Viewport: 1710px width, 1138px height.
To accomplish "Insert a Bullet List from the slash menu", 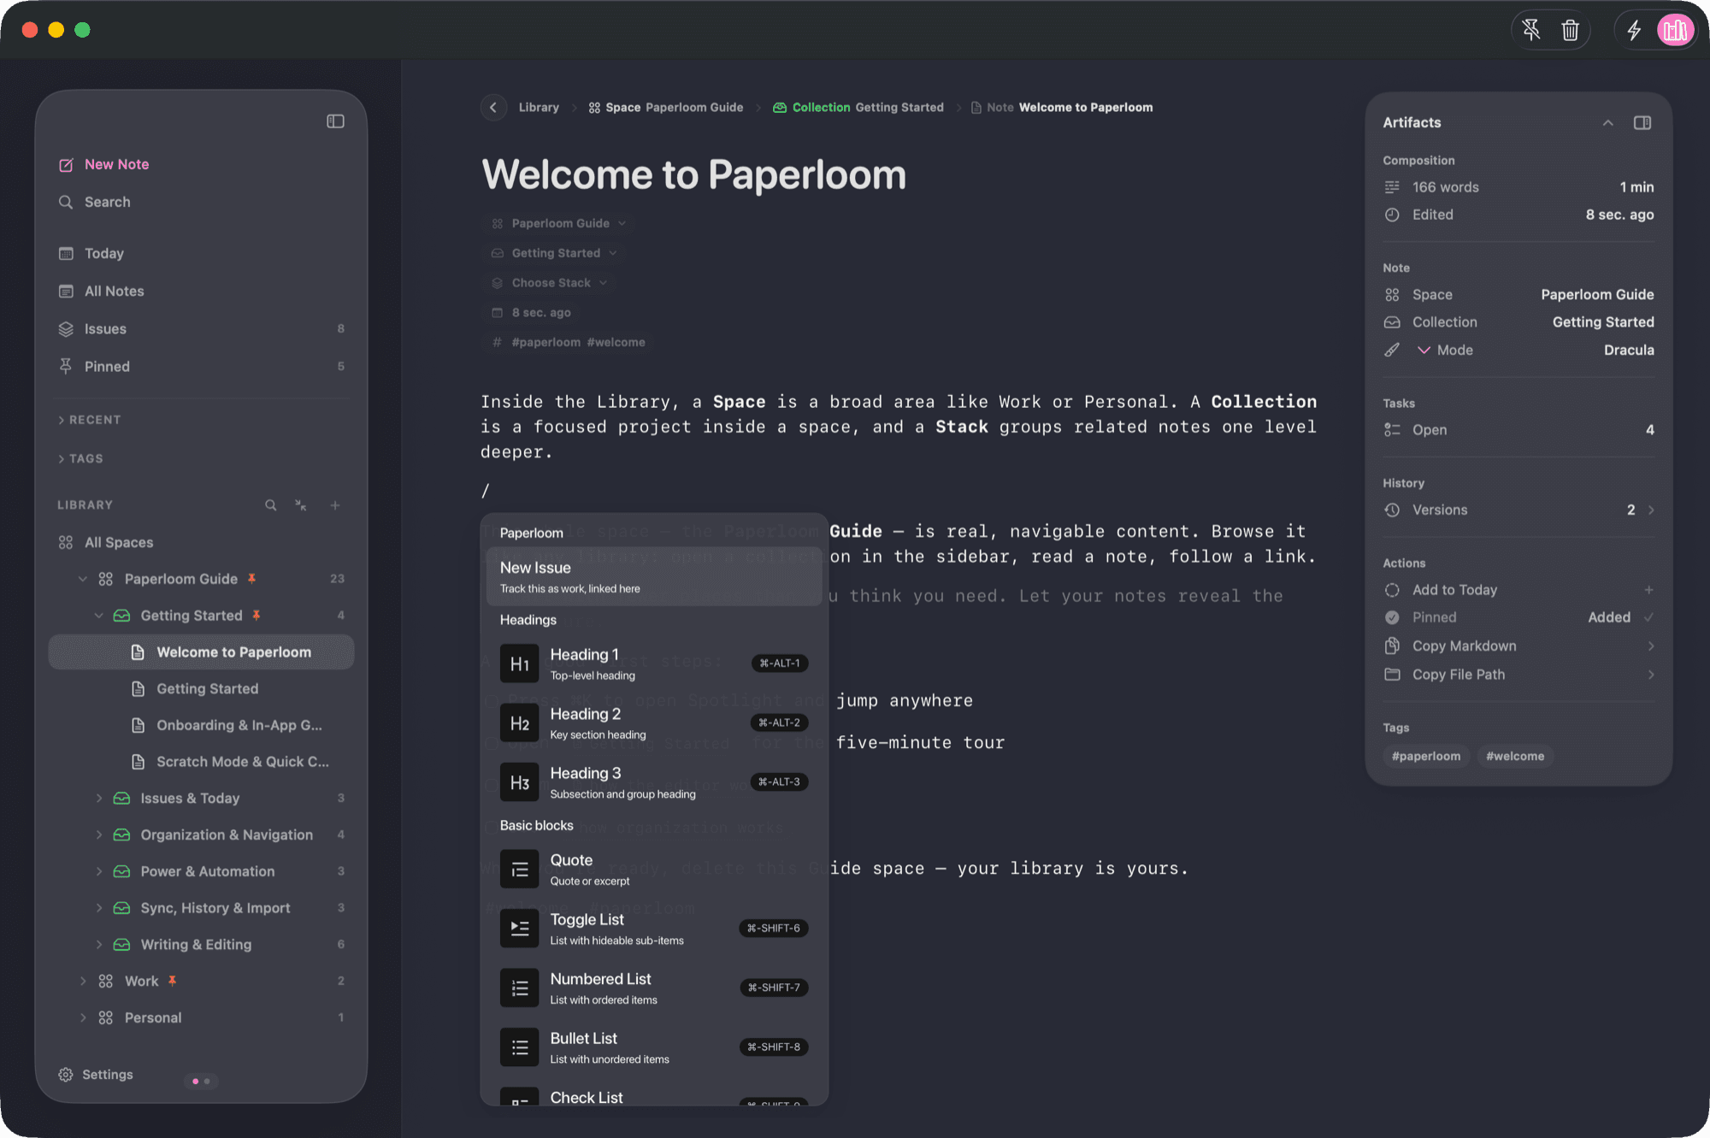I will click(654, 1047).
